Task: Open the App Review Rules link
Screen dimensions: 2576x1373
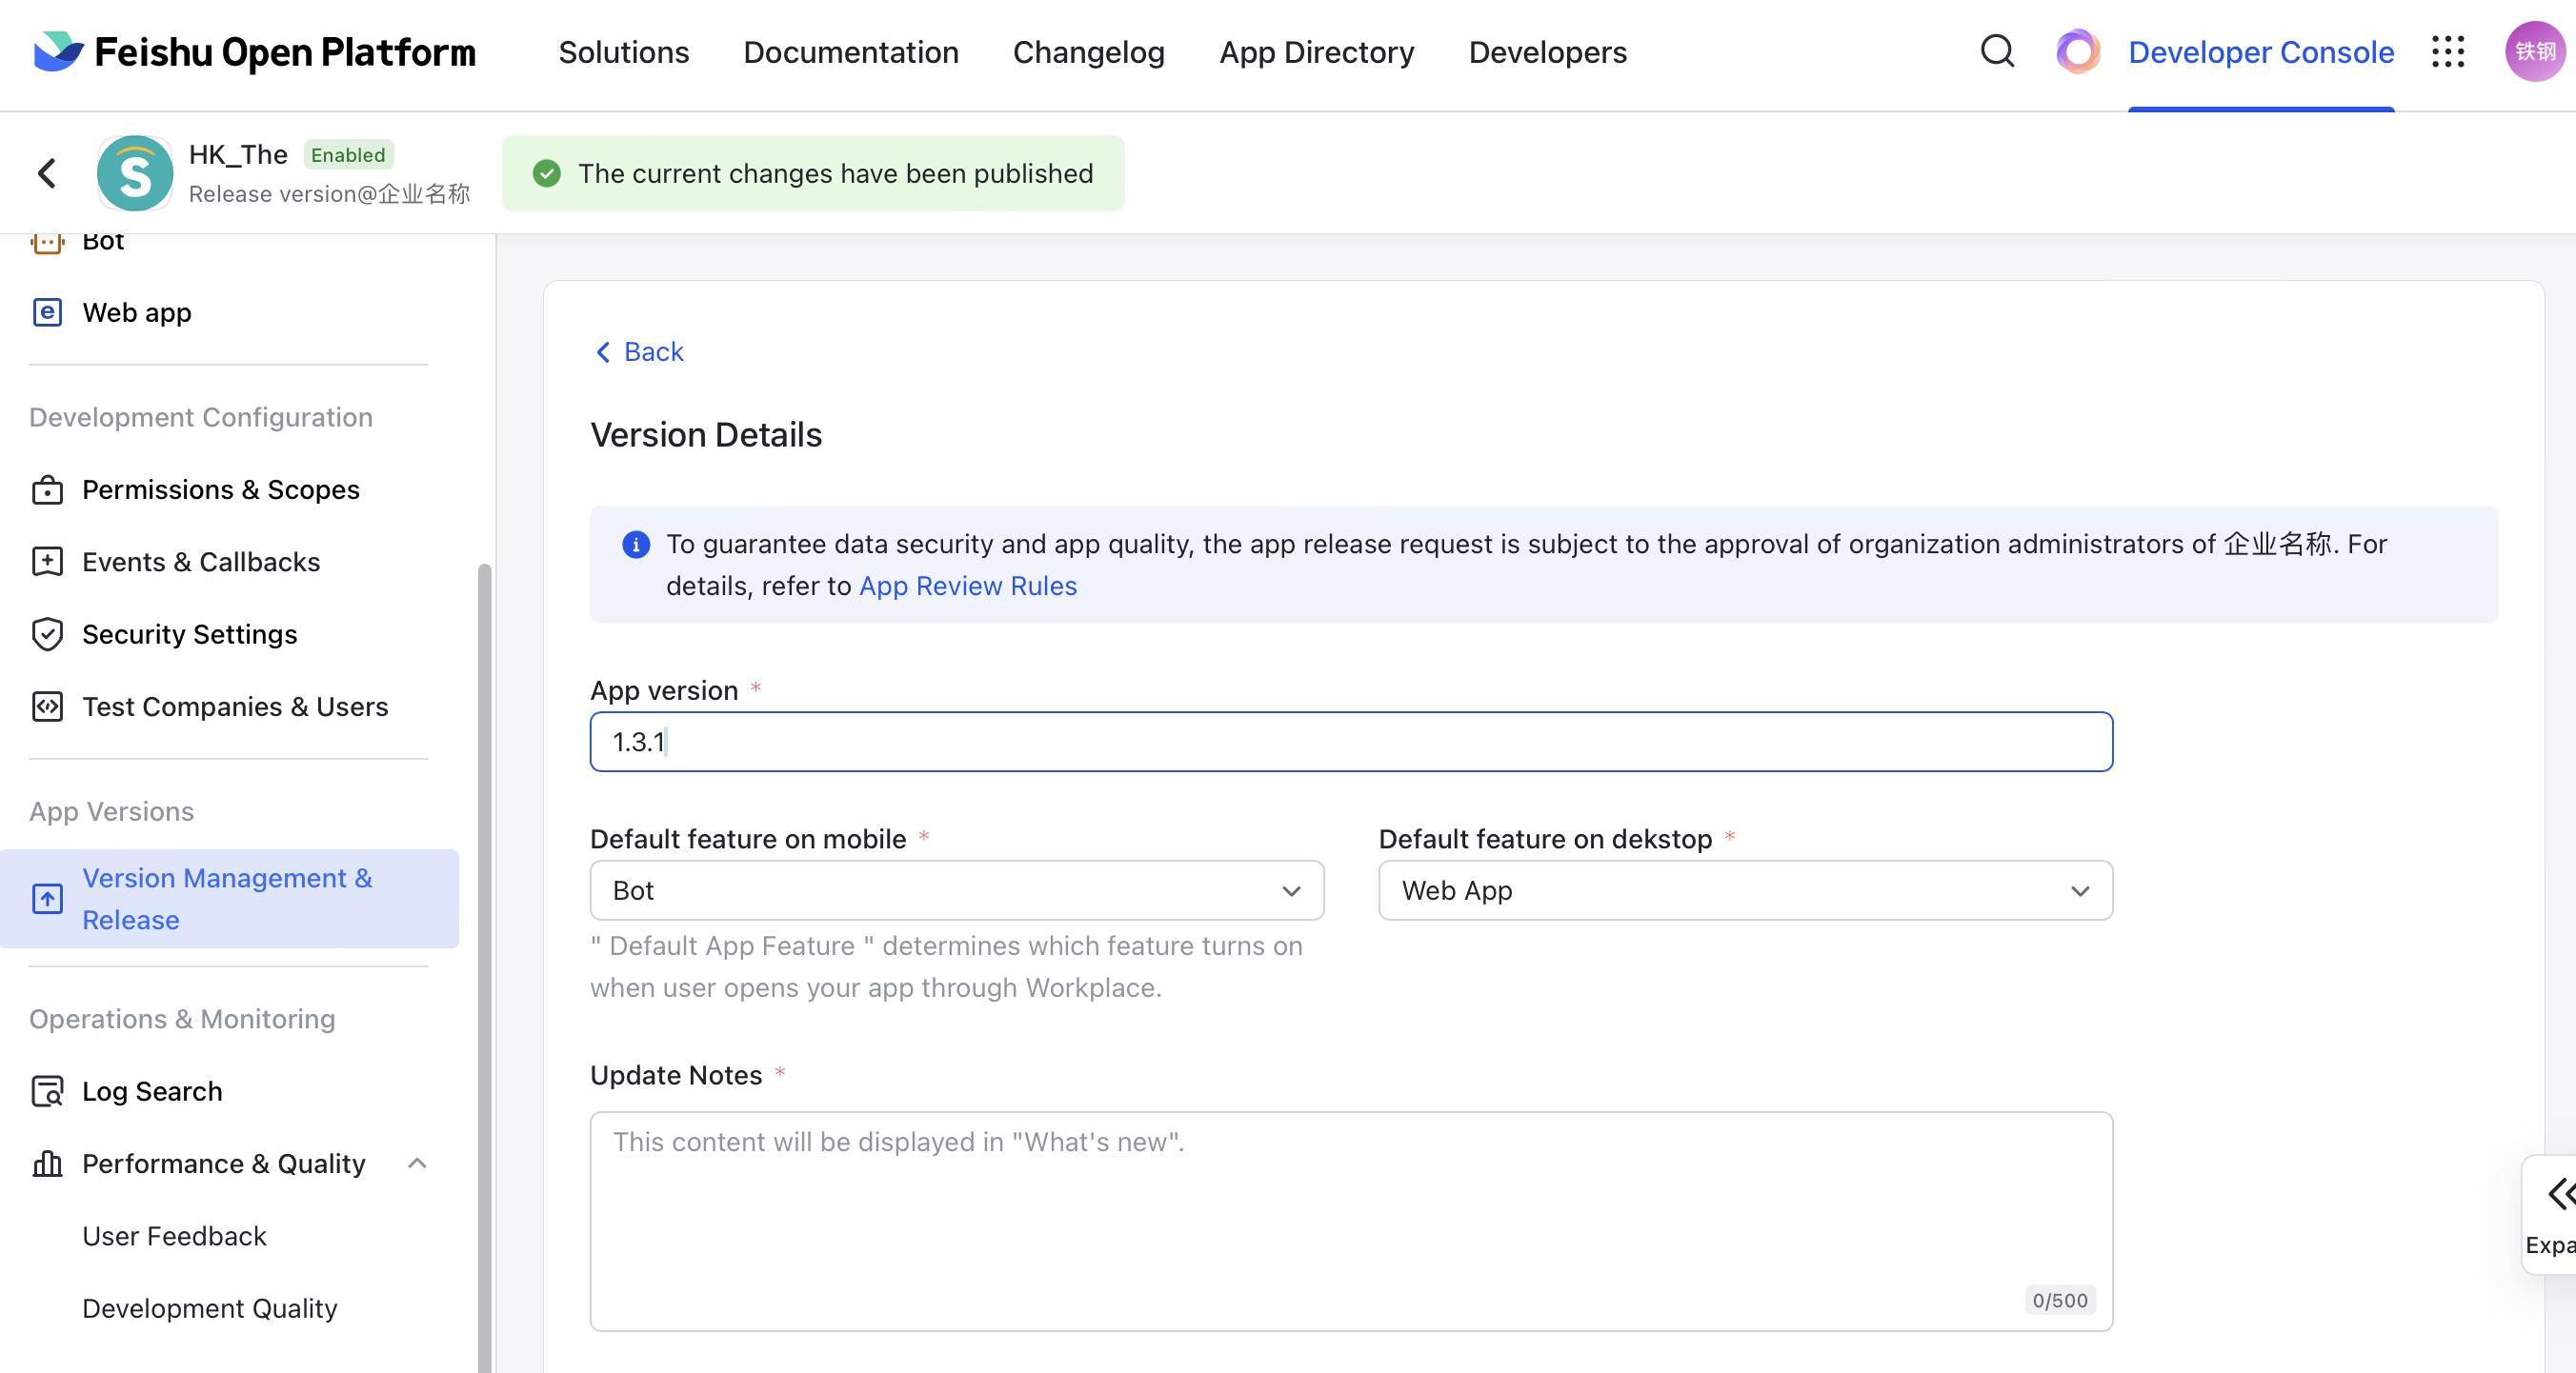Action: pyautogui.click(x=968, y=586)
